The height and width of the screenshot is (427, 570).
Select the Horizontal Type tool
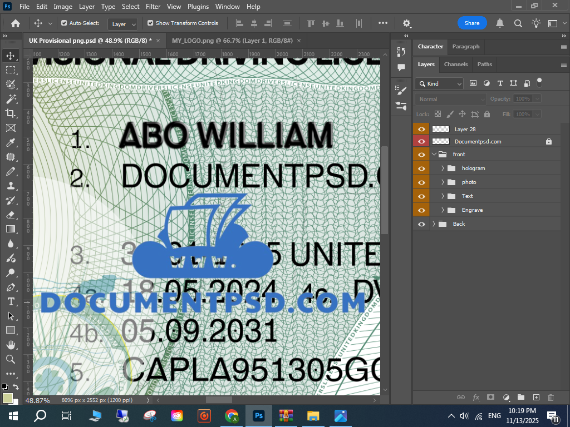(11, 301)
